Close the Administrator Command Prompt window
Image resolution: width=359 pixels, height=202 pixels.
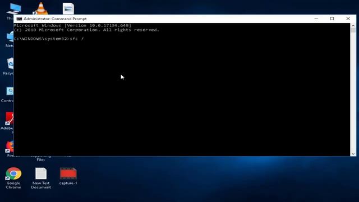(348, 19)
